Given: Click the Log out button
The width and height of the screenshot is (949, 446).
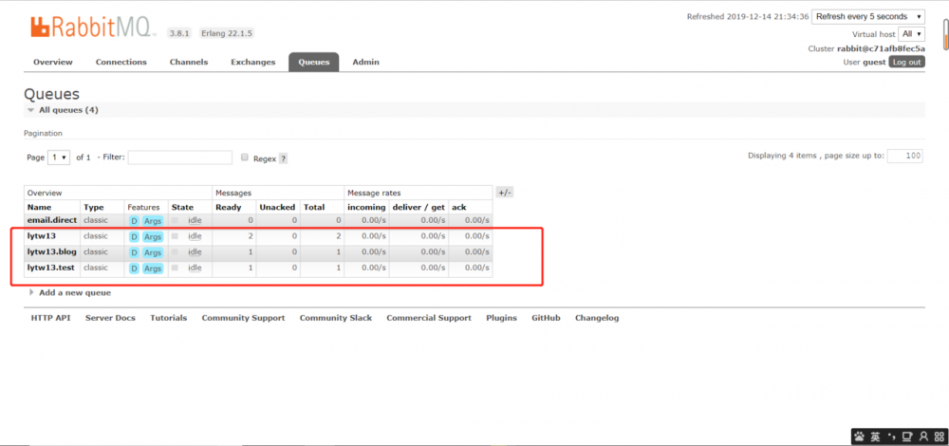Looking at the screenshot, I should point(906,62).
